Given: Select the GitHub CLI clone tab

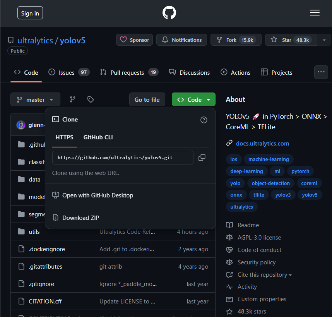Looking at the screenshot, I should [98, 137].
